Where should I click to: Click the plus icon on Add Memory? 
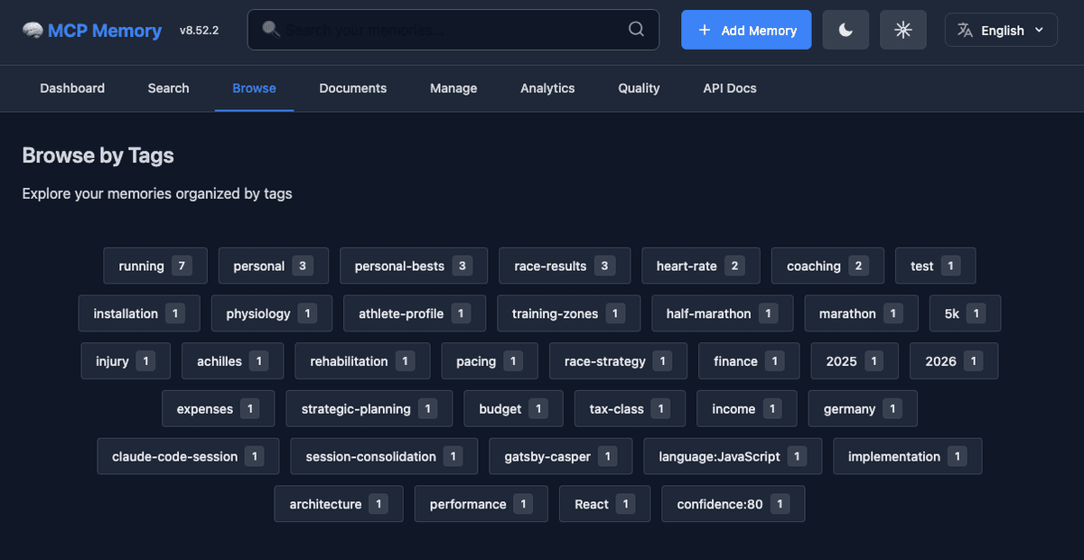(x=705, y=30)
